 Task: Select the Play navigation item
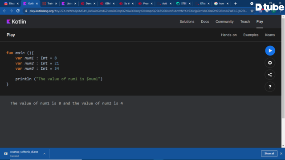tap(260, 22)
